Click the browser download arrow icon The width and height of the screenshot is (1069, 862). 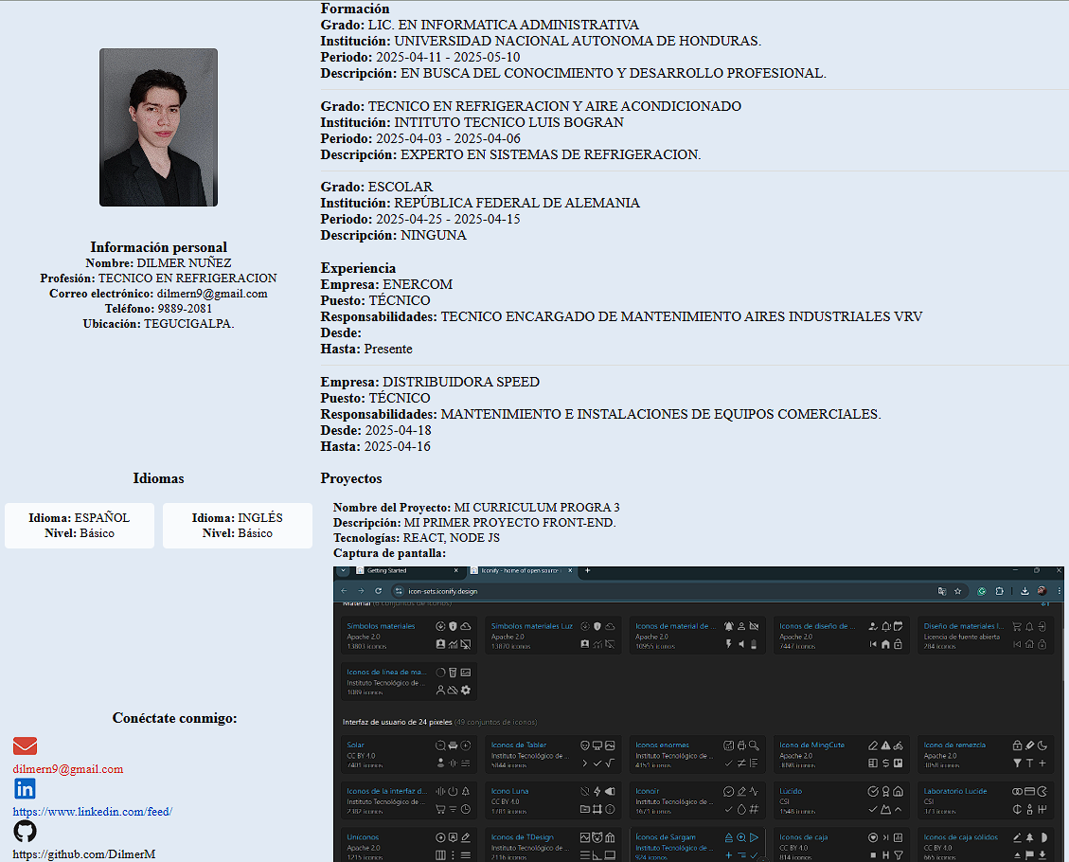point(1024,591)
